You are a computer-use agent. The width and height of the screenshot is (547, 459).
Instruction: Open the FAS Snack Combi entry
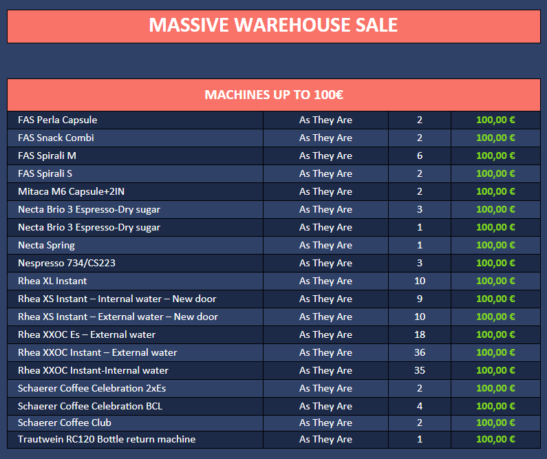coord(56,138)
